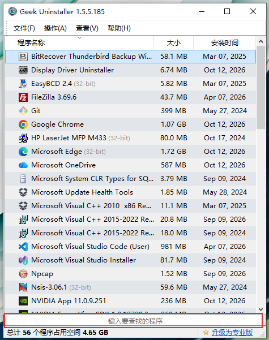Open the 帮助(H) menu
269x340 pixels.
tap(119, 28)
